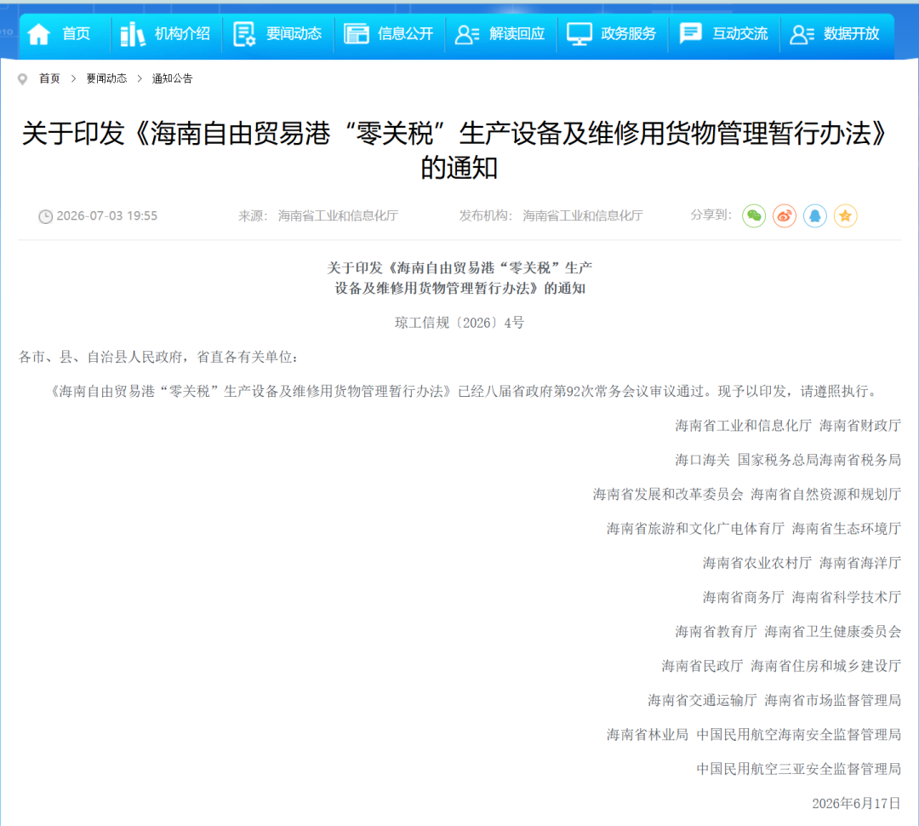Screen dimensions: 919x826
Task: Click 海南省旅游和文化广电体育厅 signatory
Action: [x=695, y=529]
